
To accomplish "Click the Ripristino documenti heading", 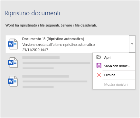I will [33, 13].
